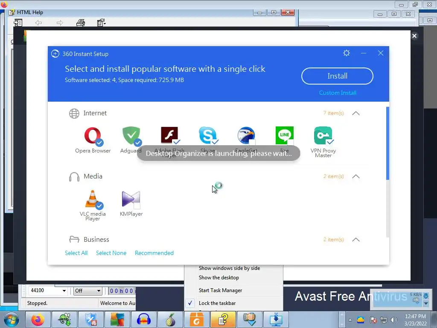Image resolution: width=437 pixels, height=328 pixels.
Task: Click the Business category heading
Action: [96, 239]
